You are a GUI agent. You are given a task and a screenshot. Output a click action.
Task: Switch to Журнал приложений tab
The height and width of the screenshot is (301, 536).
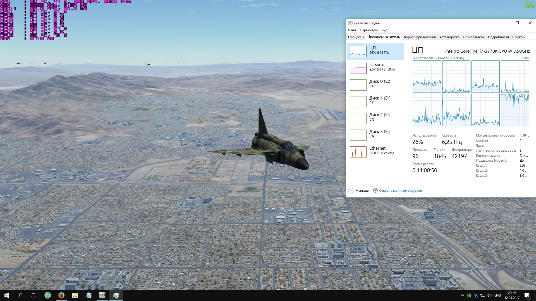[x=419, y=37]
